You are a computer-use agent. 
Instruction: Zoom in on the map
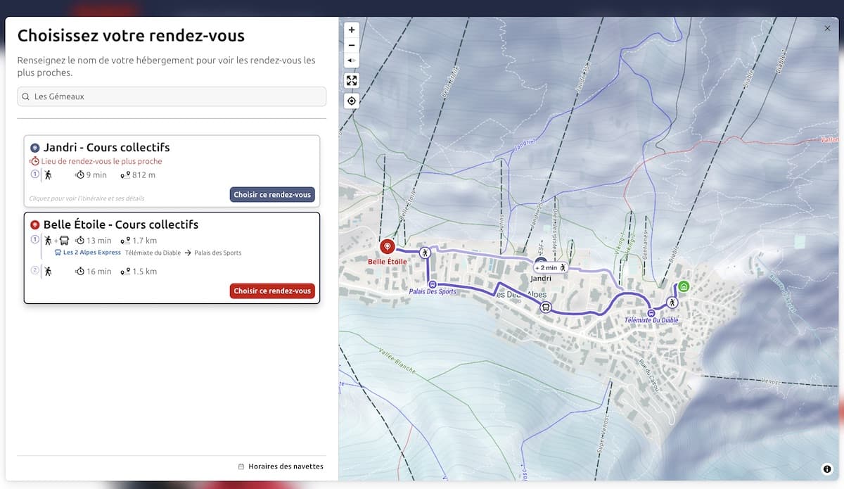[x=352, y=30]
